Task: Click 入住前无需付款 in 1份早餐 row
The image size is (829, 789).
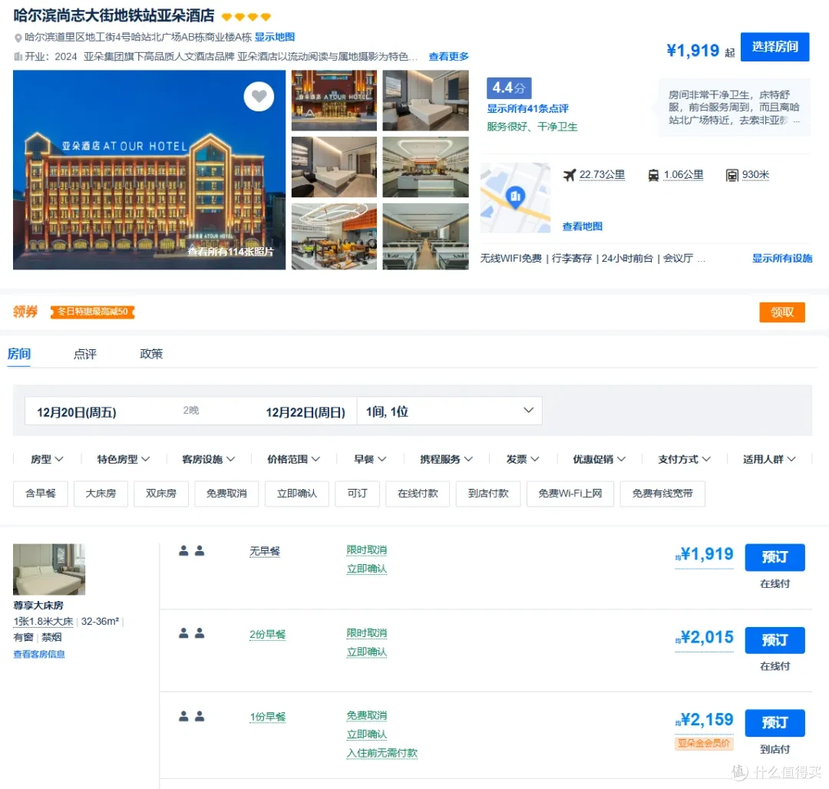Action: [x=381, y=753]
